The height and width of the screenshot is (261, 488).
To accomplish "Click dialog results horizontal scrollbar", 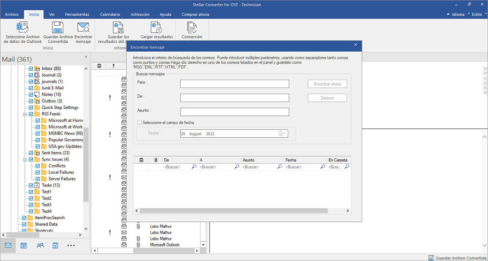I will (233, 211).
